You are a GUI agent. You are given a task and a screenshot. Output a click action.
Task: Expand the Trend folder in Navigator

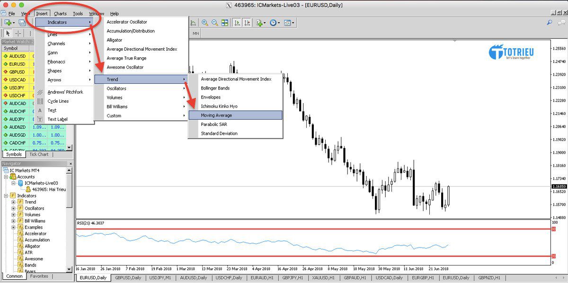(14, 202)
